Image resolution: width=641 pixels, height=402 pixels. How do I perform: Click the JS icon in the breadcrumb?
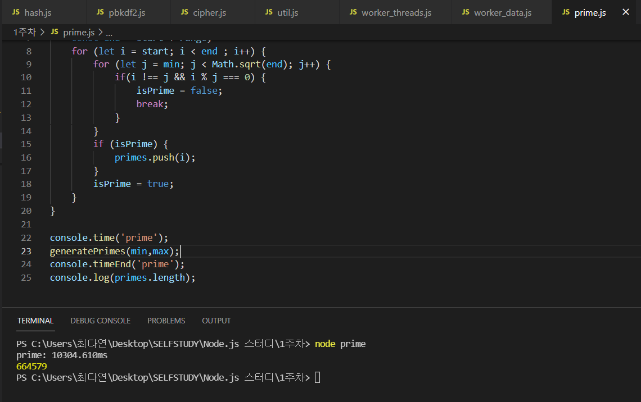(x=55, y=32)
